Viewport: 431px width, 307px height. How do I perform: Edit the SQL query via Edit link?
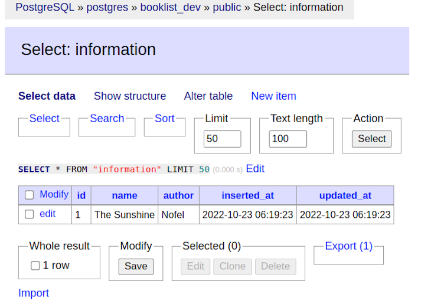pos(255,169)
